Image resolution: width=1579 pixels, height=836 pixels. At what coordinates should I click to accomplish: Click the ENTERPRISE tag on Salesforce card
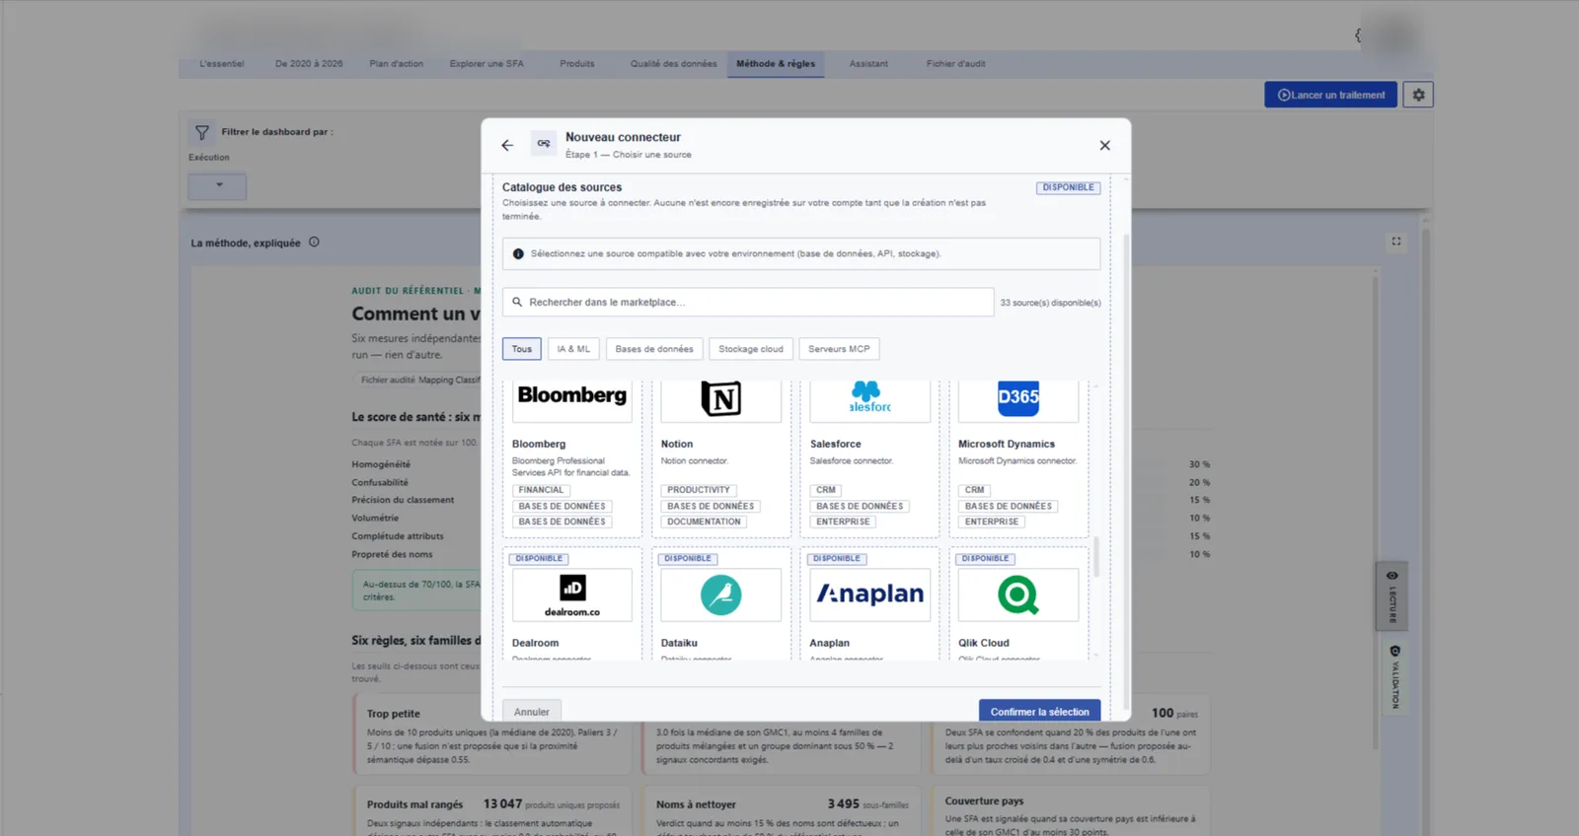pyautogui.click(x=843, y=522)
